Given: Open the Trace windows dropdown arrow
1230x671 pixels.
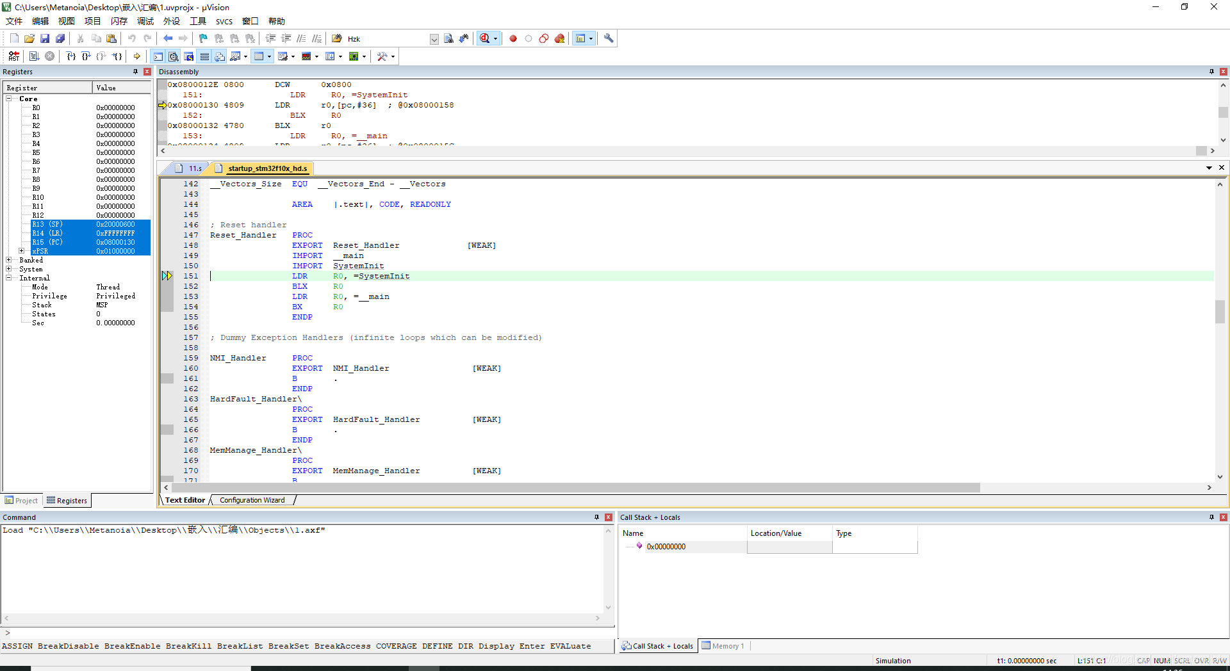Looking at the screenshot, I should 340,56.
